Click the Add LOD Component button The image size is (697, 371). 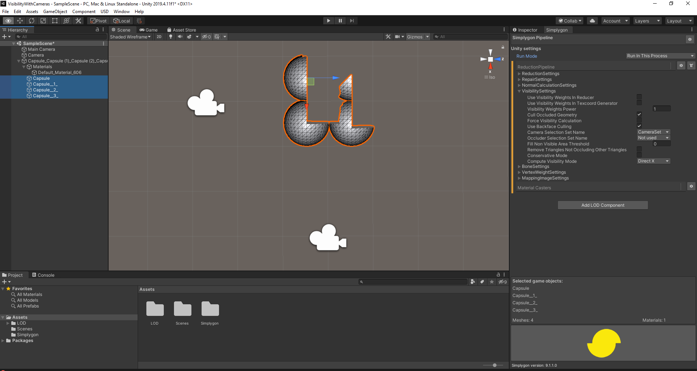603,205
